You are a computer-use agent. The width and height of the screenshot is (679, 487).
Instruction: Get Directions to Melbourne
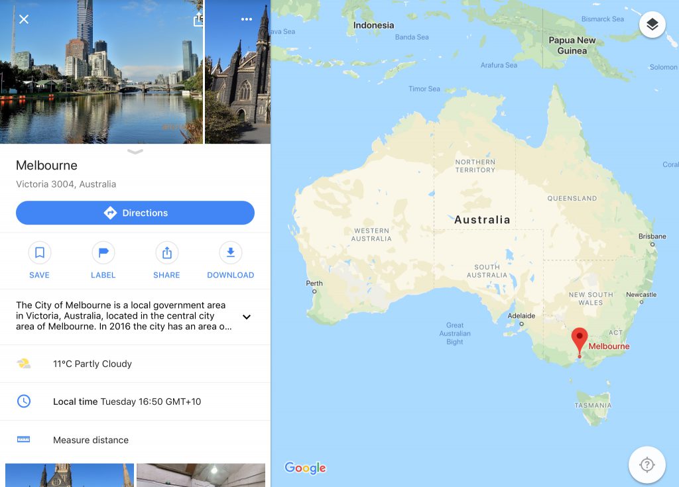click(135, 213)
